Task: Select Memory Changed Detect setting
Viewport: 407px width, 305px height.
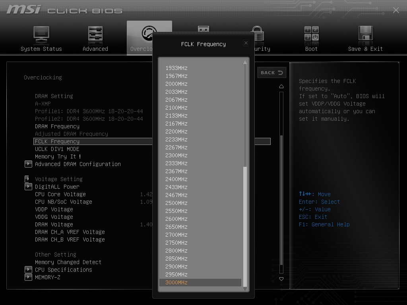Action: [68, 262]
